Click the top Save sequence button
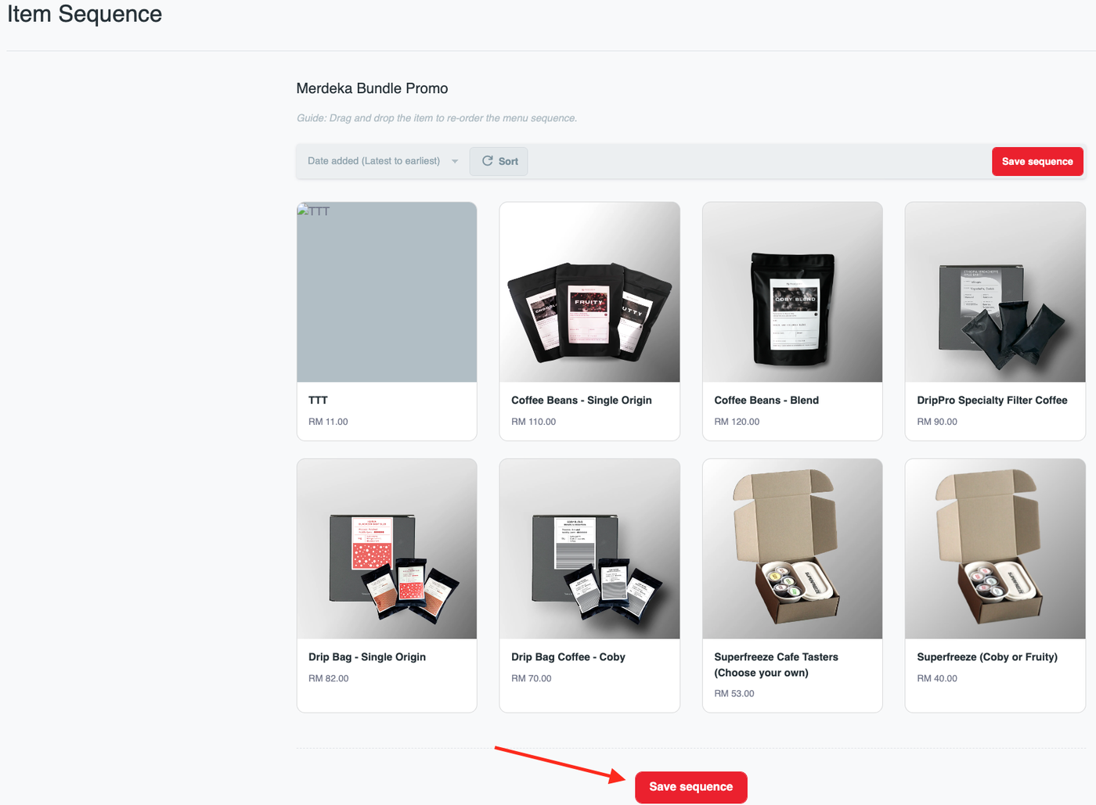The width and height of the screenshot is (1096, 805). pyautogui.click(x=1037, y=161)
